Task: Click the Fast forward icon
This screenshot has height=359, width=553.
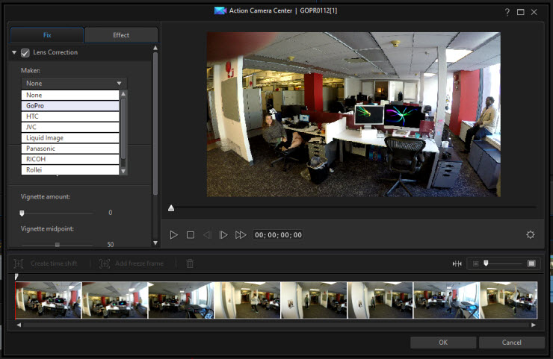Action: (x=241, y=235)
